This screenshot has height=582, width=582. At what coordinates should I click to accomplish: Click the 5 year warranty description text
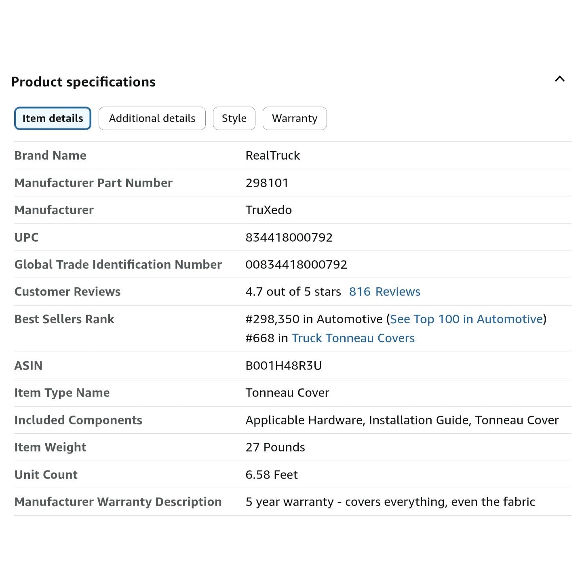click(x=390, y=502)
